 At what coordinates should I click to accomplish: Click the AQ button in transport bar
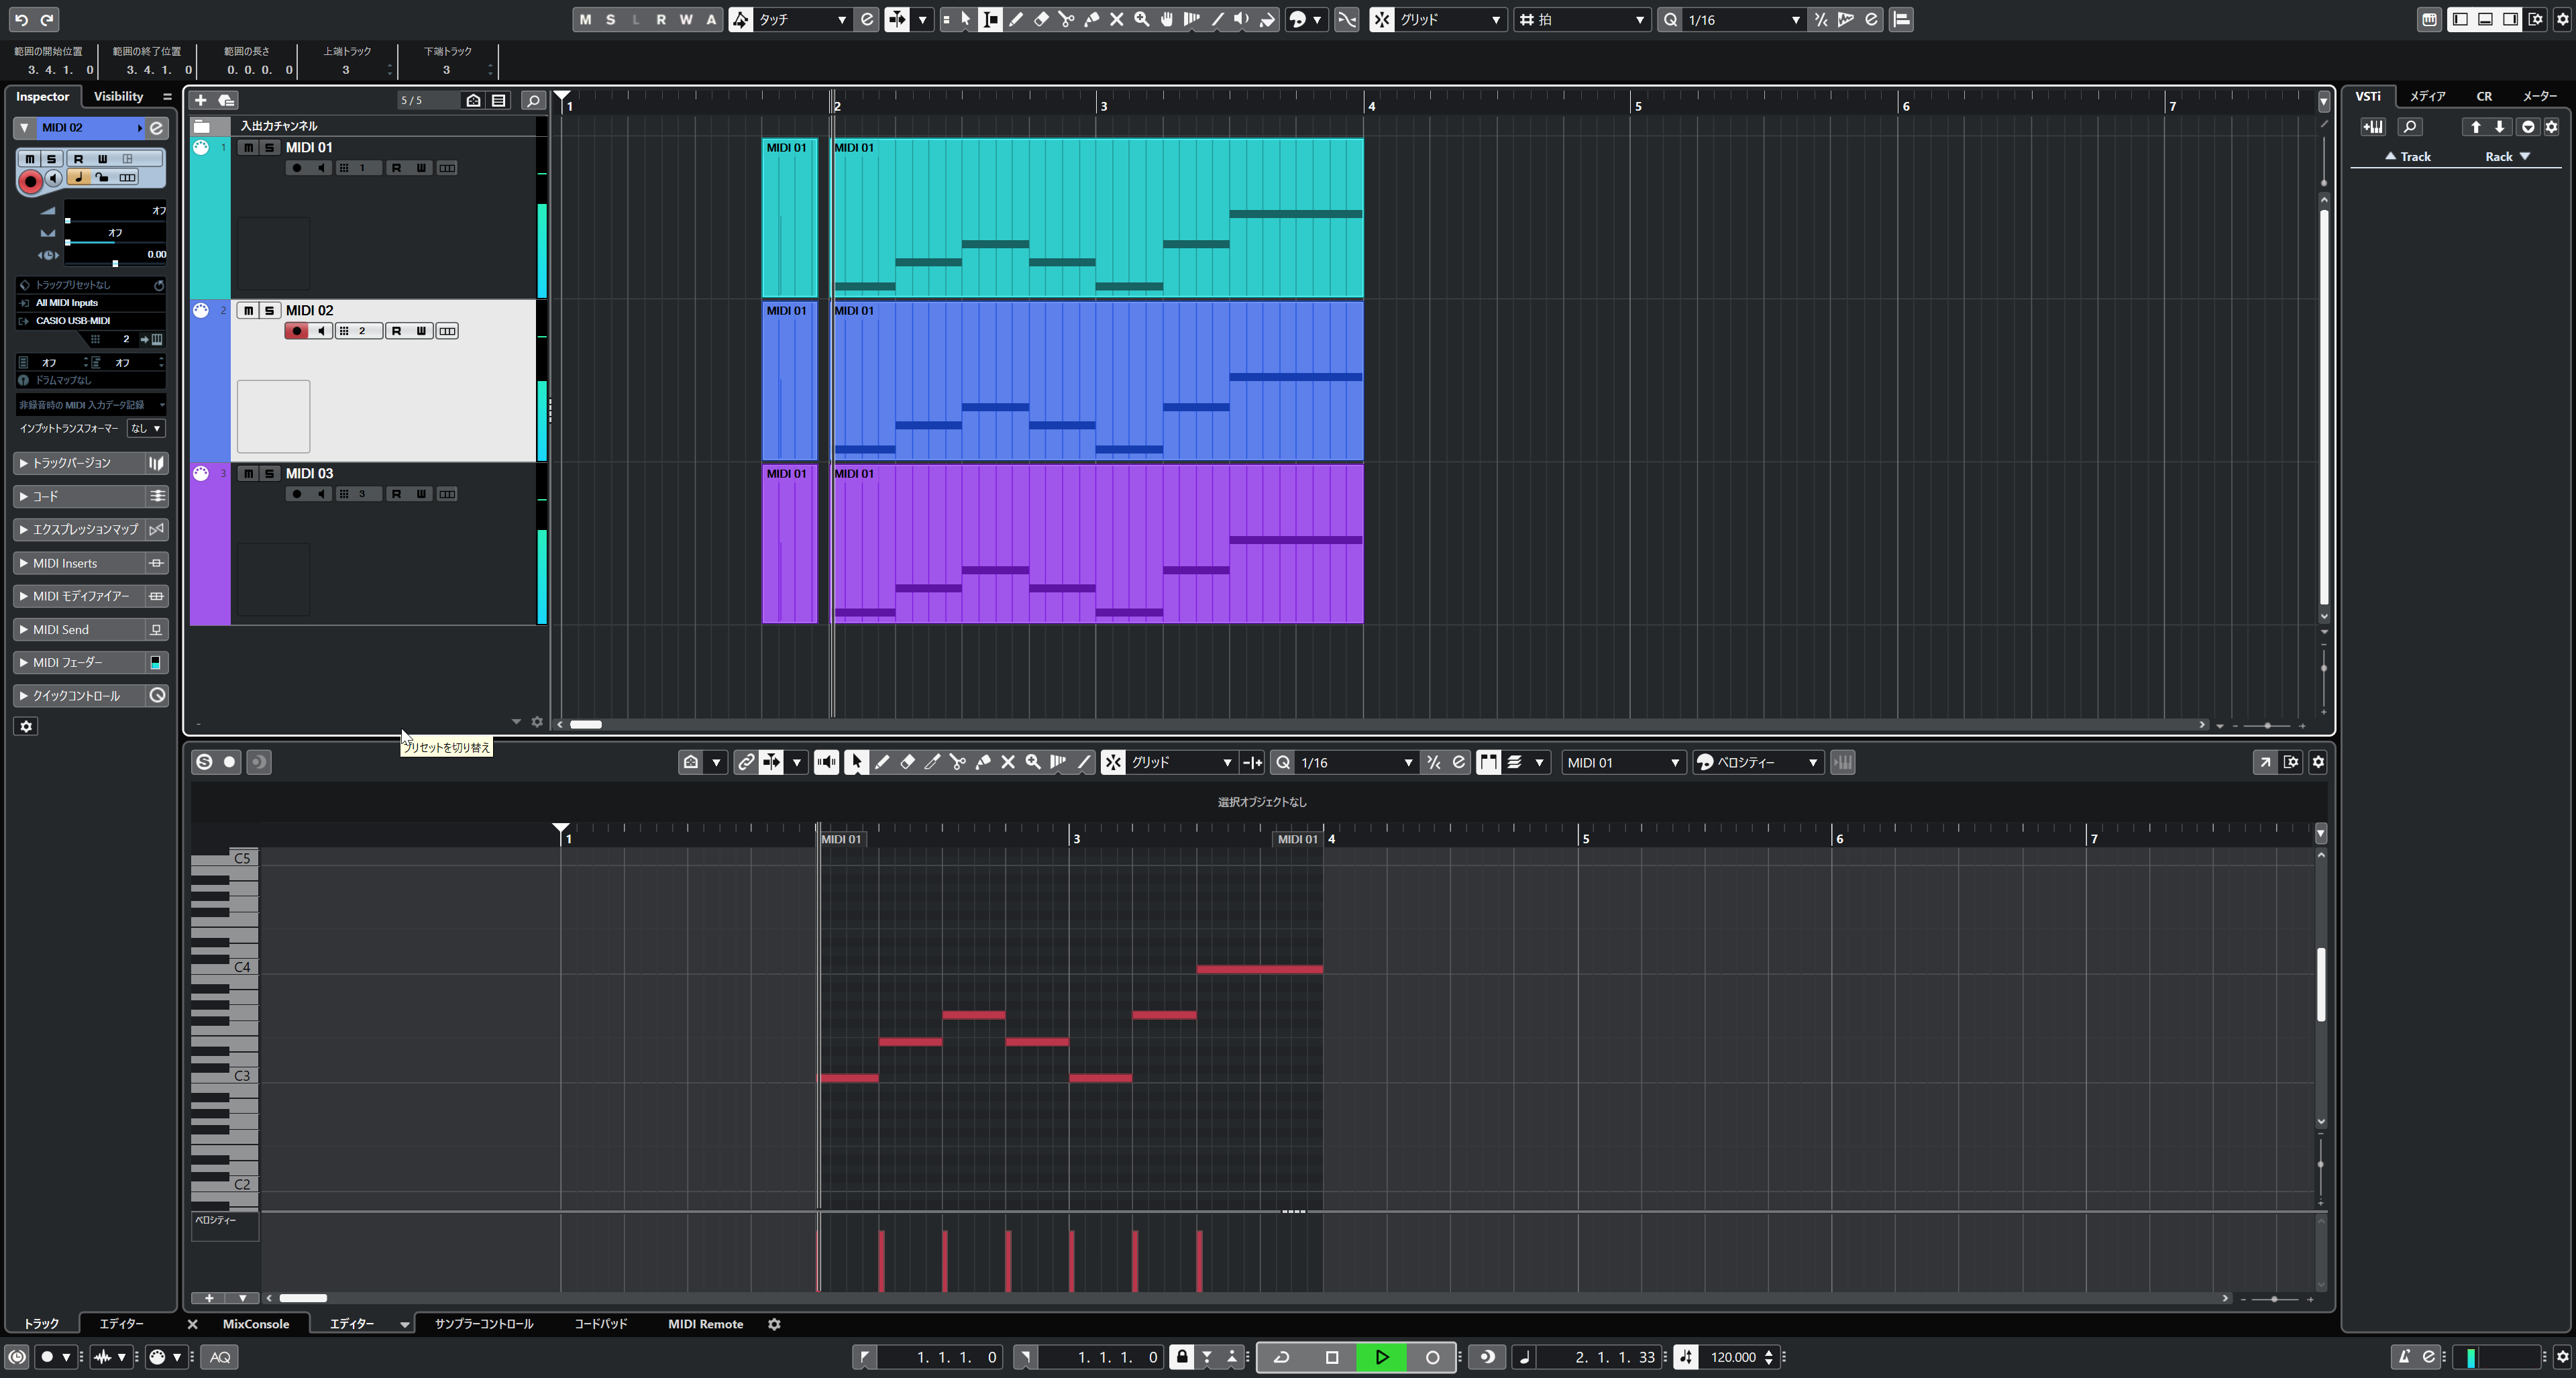click(x=220, y=1357)
